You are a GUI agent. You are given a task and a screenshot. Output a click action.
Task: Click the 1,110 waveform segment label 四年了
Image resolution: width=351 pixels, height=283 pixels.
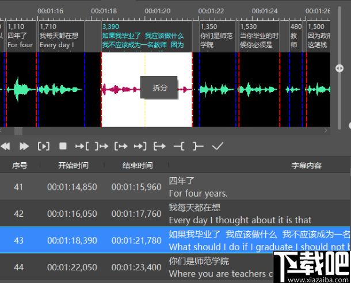[21, 36]
